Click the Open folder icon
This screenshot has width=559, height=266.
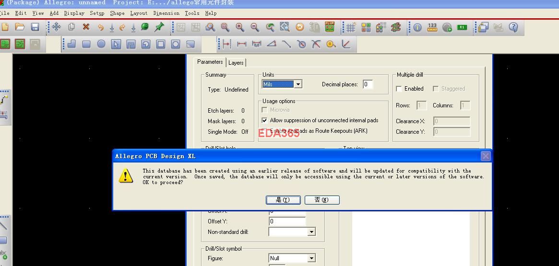tap(20, 27)
